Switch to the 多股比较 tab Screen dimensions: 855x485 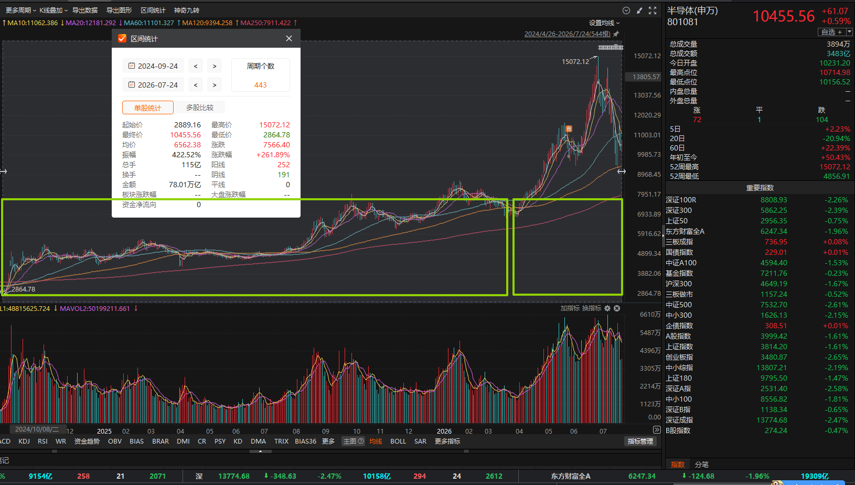200,107
